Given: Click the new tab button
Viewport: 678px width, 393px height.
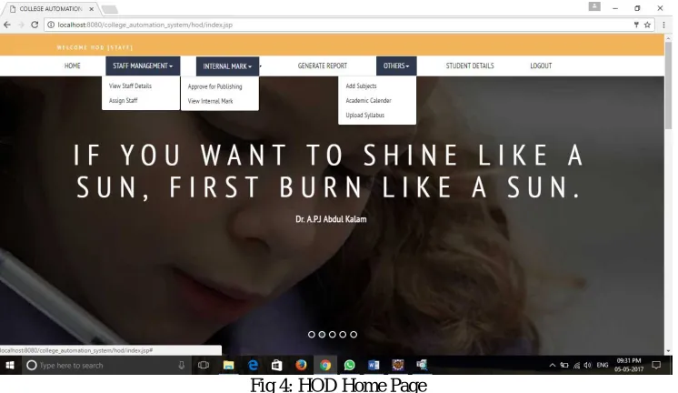Looking at the screenshot, I should click(x=109, y=9).
